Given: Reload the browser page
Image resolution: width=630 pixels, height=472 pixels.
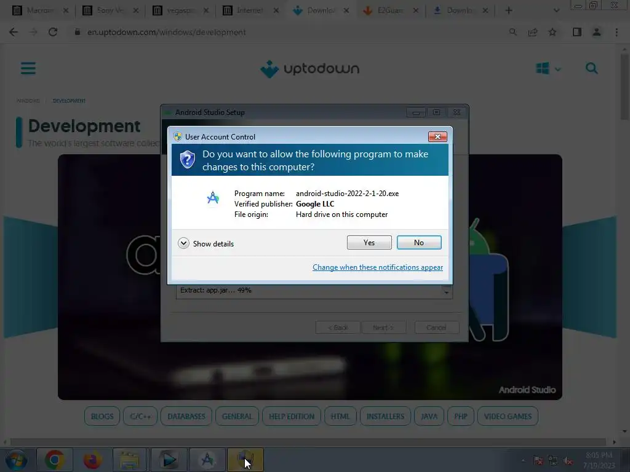Looking at the screenshot, I should coord(53,32).
